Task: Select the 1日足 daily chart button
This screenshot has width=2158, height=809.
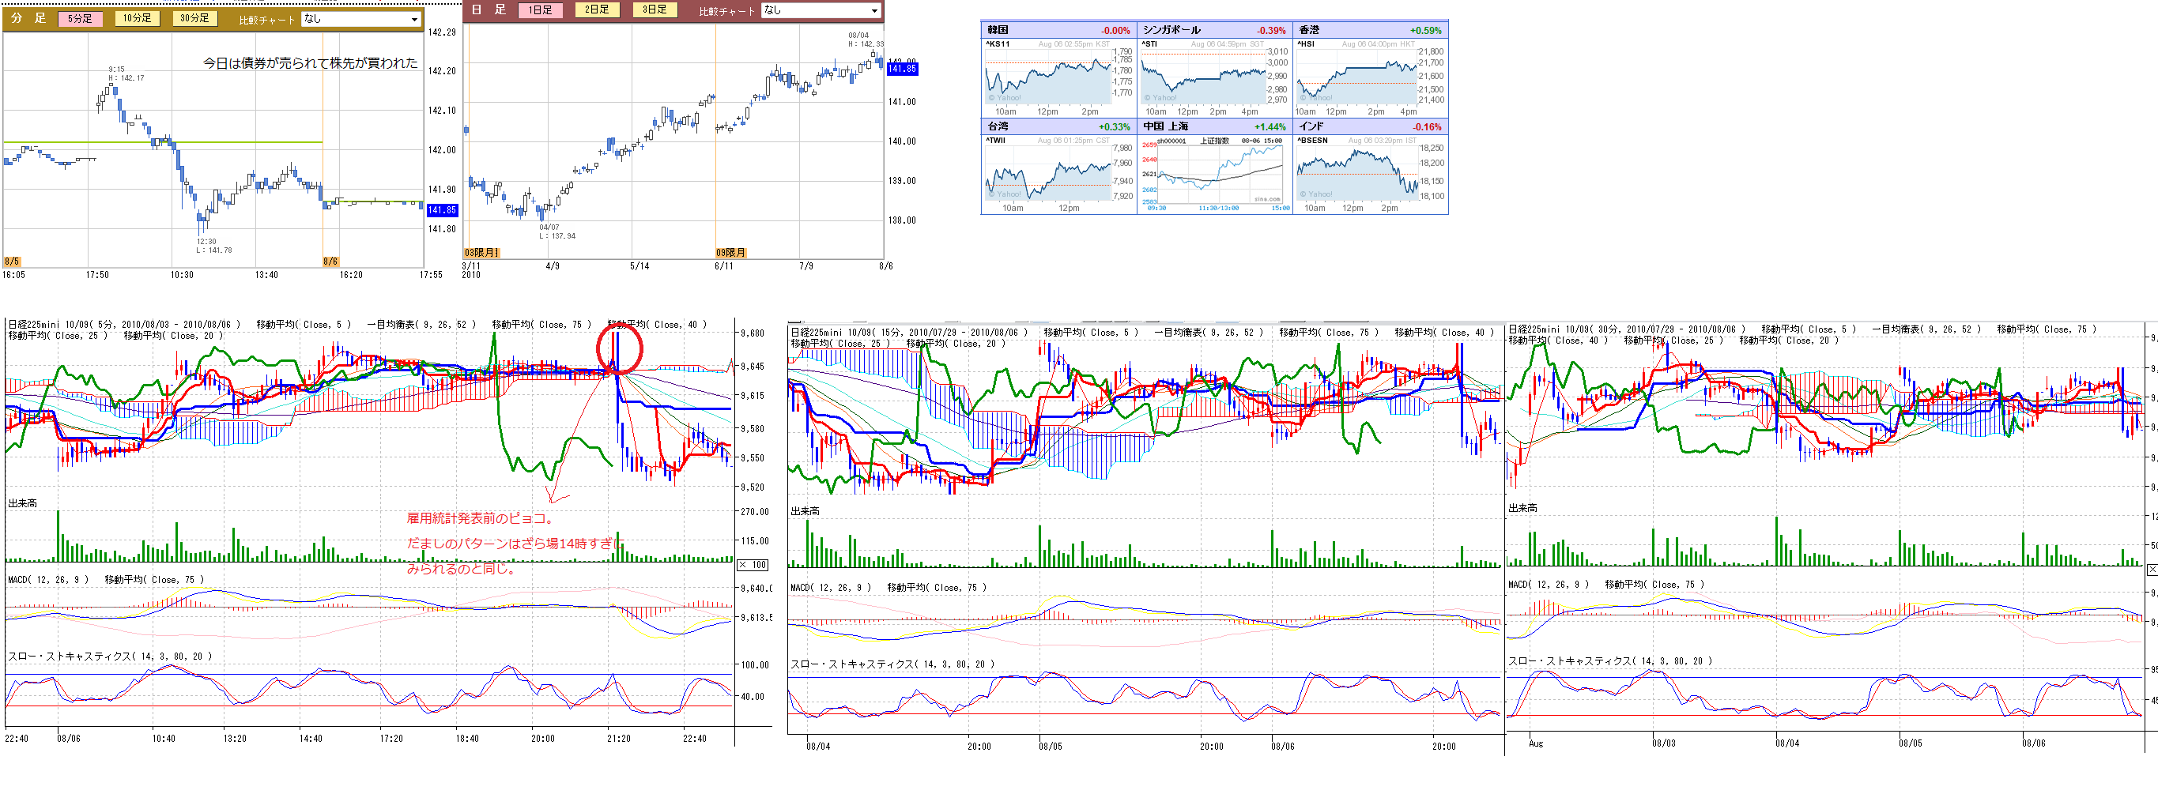Action: coord(541,10)
